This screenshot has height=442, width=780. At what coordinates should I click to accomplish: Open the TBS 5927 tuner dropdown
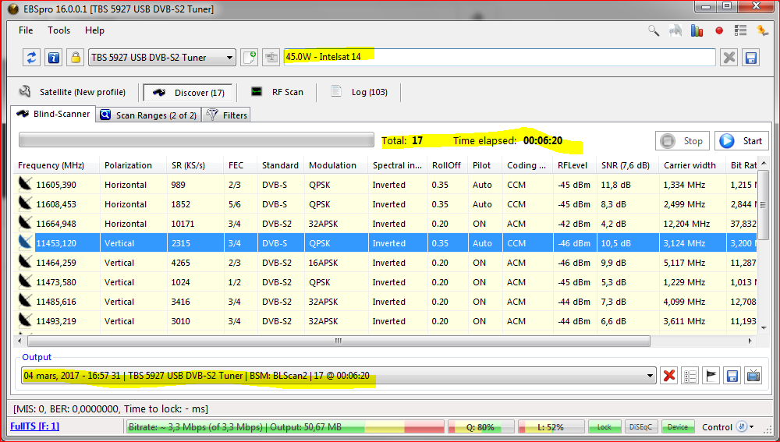click(162, 58)
